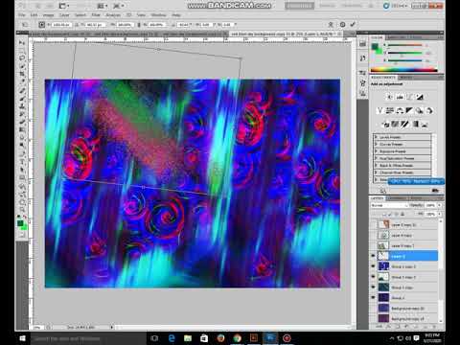Image resolution: width=460 pixels, height=345 pixels.
Task: Open the Opacity slider arrow
Action: (440, 205)
